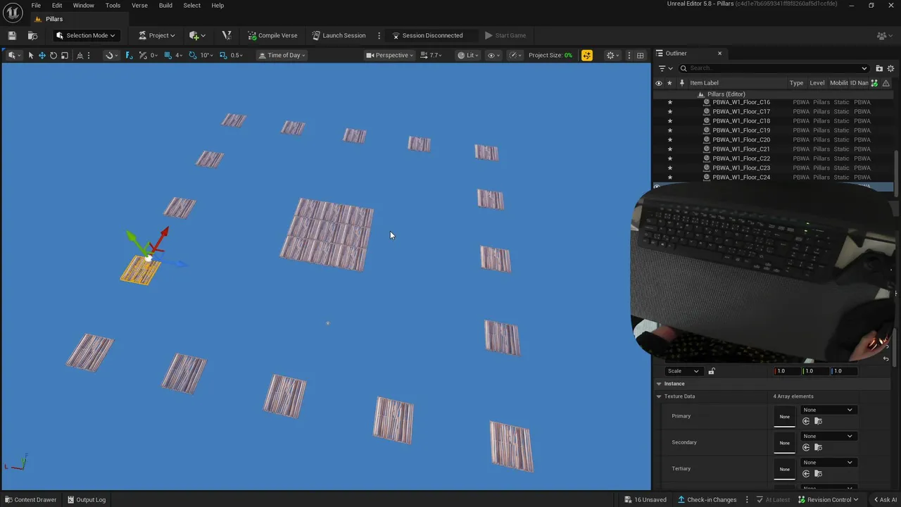Screen dimensions: 901x507
Task: Click the Primary texture None thumbnail
Action: pyautogui.click(x=784, y=416)
